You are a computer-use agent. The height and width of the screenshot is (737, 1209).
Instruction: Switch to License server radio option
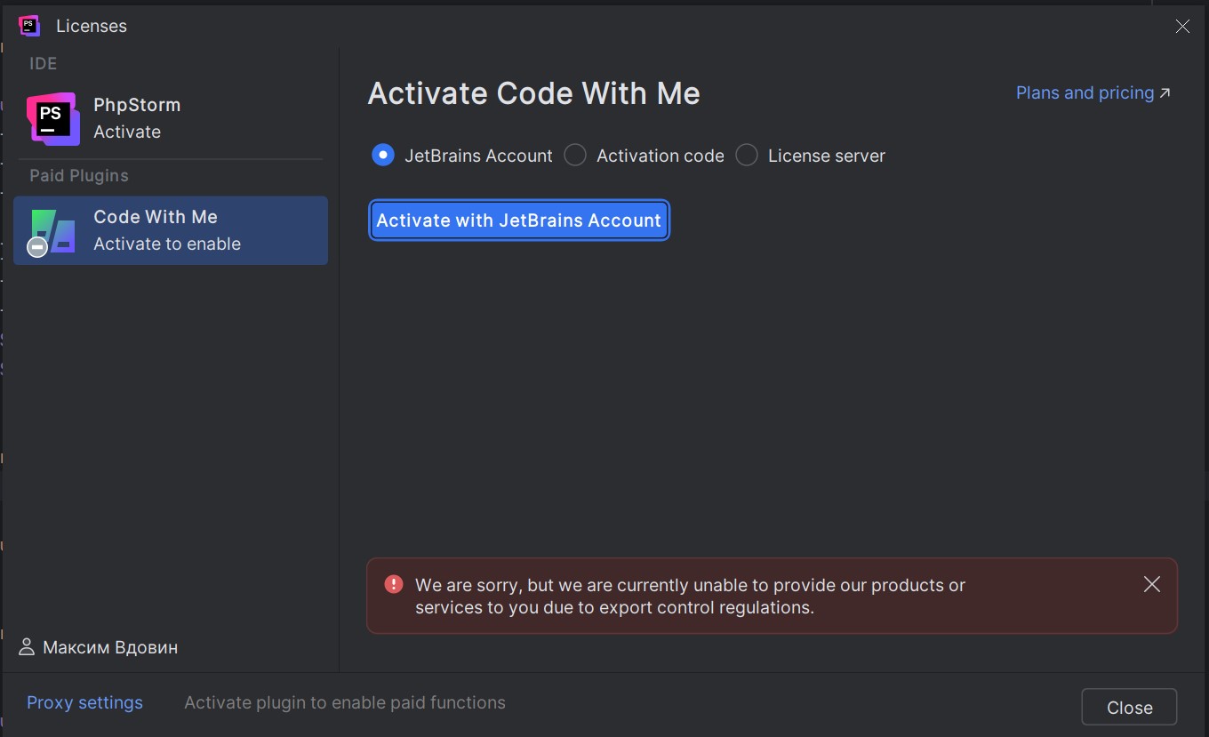tap(747, 156)
